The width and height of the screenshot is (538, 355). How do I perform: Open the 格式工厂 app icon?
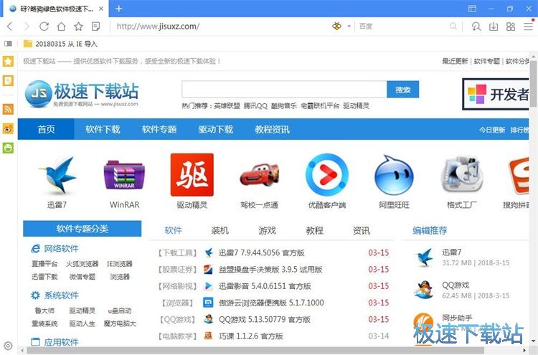tap(461, 174)
